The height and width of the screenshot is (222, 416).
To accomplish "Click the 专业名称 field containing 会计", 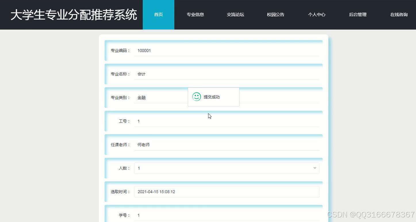I will point(227,74).
